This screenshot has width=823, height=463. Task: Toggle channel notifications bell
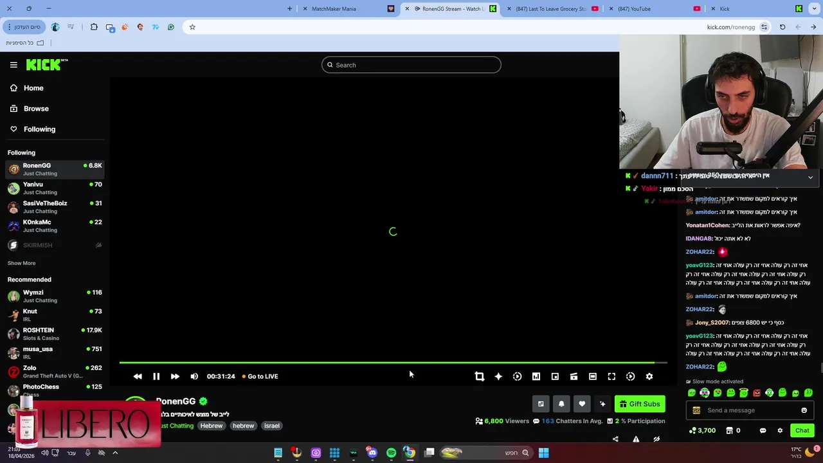561,404
